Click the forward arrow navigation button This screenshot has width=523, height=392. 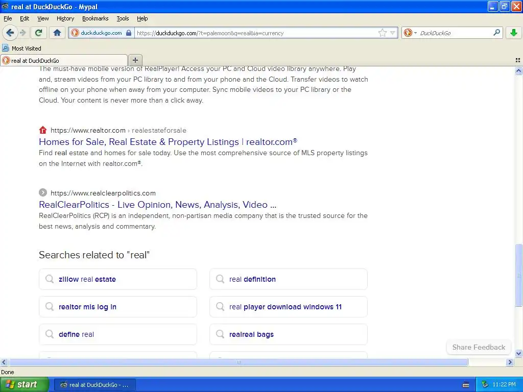click(x=22, y=33)
